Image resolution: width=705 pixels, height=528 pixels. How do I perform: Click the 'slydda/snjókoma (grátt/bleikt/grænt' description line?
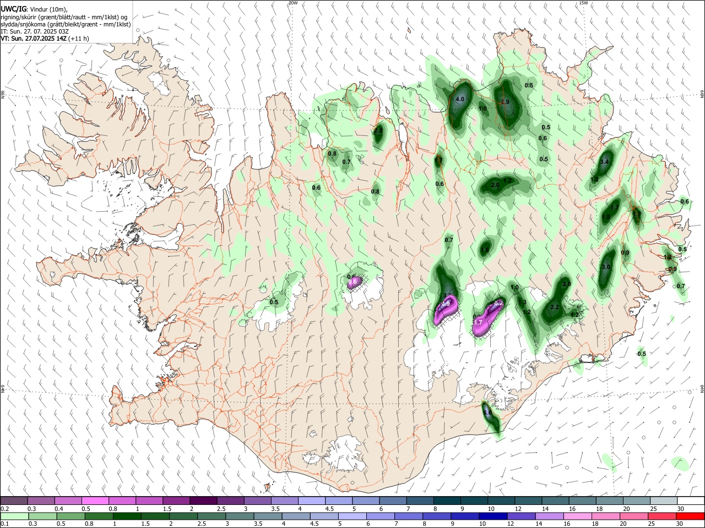[x=66, y=24]
